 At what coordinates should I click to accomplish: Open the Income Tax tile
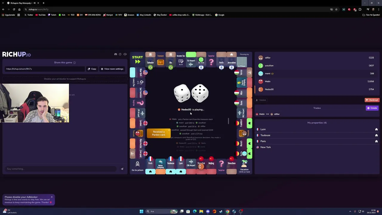[x=181, y=60]
